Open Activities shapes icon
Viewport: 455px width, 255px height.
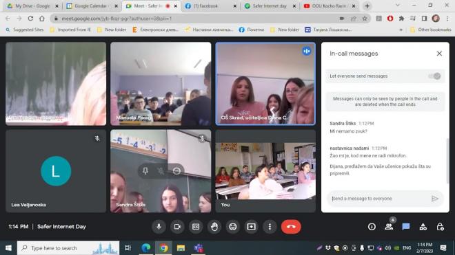coord(423,227)
